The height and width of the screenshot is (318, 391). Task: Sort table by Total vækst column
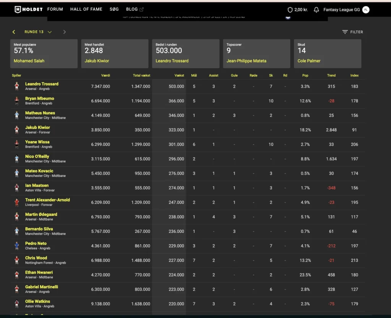[x=141, y=75]
